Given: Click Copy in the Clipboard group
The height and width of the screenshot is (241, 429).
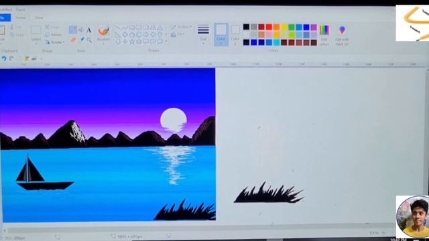Looking at the screenshot, I should click(17, 35).
